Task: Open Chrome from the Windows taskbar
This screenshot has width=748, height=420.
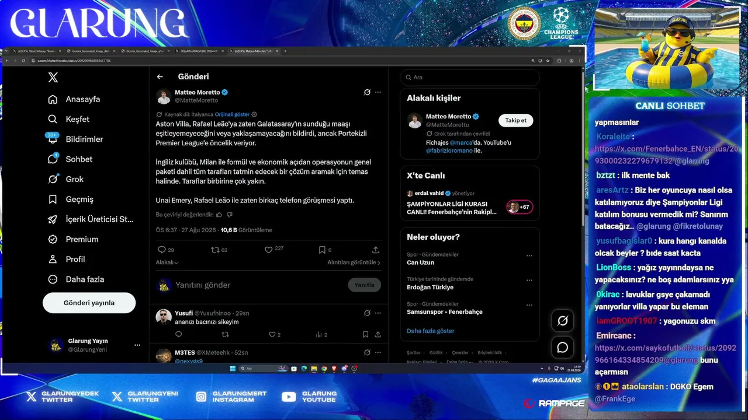Action: (324, 369)
